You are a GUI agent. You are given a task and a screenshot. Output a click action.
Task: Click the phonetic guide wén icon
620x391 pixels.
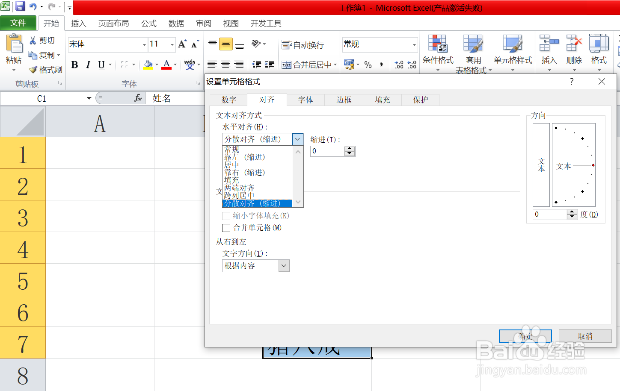pos(190,65)
